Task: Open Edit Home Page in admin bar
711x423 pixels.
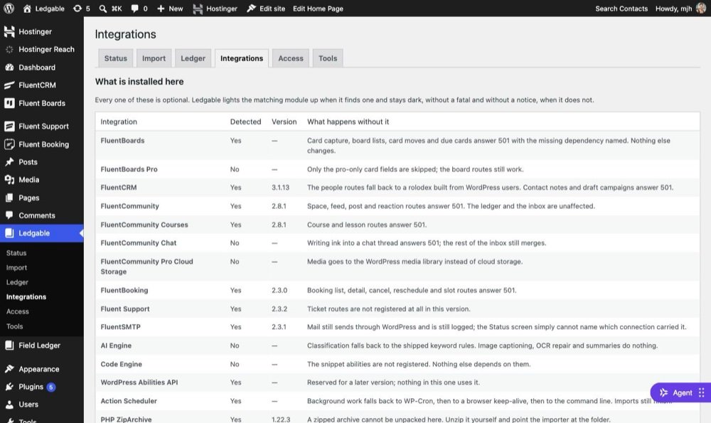Action: pyautogui.click(x=318, y=8)
